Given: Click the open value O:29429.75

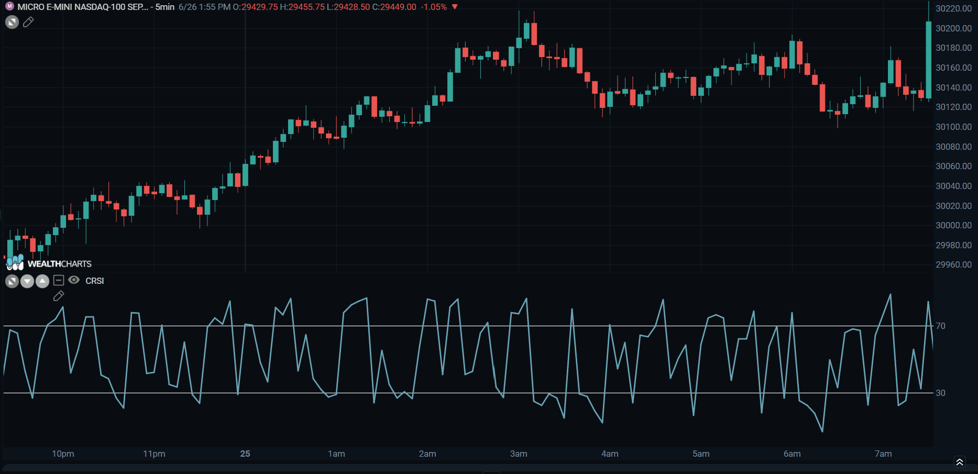Looking at the screenshot, I should tap(256, 7).
